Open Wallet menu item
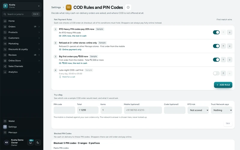The width and height of the screenshot is (240, 150). click(x=22, y=121)
